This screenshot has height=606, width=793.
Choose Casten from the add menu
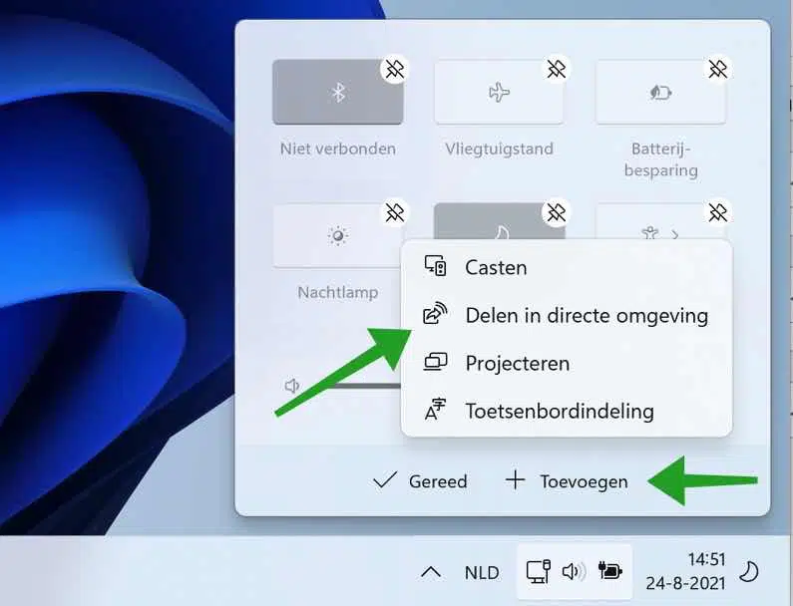point(567,267)
